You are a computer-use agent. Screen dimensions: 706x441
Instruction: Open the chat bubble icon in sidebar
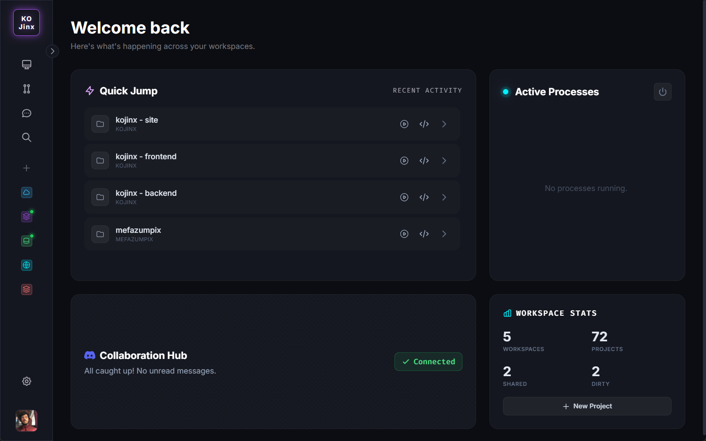[x=26, y=113]
